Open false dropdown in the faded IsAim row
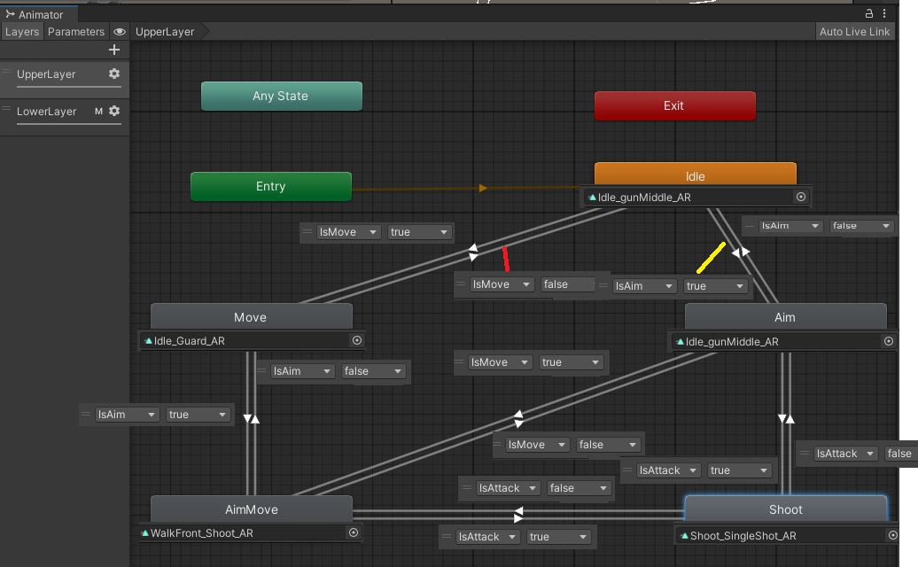Image resolution: width=918 pixels, height=567 pixels. click(x=861, y=226)
